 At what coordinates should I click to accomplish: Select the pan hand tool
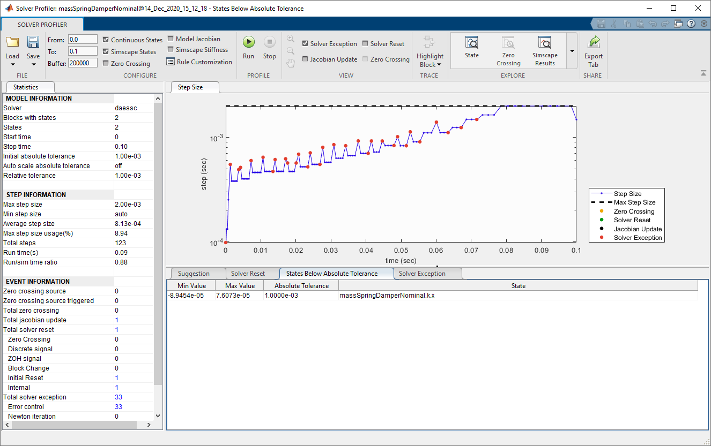[x=291, y=64]
